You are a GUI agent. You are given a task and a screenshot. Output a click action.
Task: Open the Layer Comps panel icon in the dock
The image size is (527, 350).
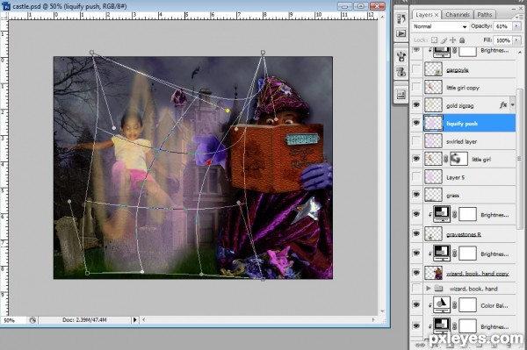click(401, 95)
